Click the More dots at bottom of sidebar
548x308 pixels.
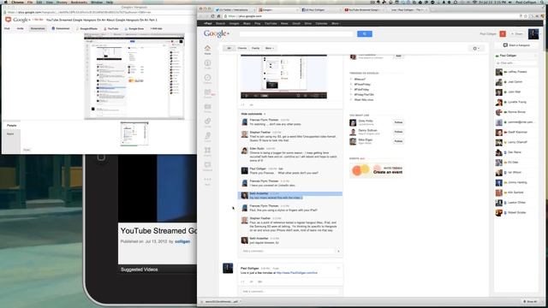(x=207, y=180)
